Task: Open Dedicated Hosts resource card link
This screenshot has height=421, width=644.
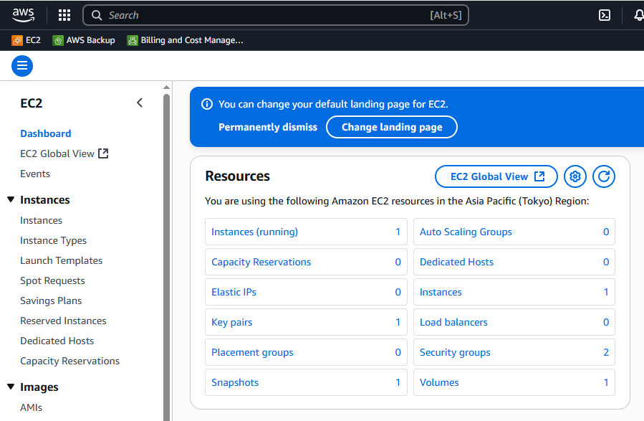Action: tap(457, 262)
